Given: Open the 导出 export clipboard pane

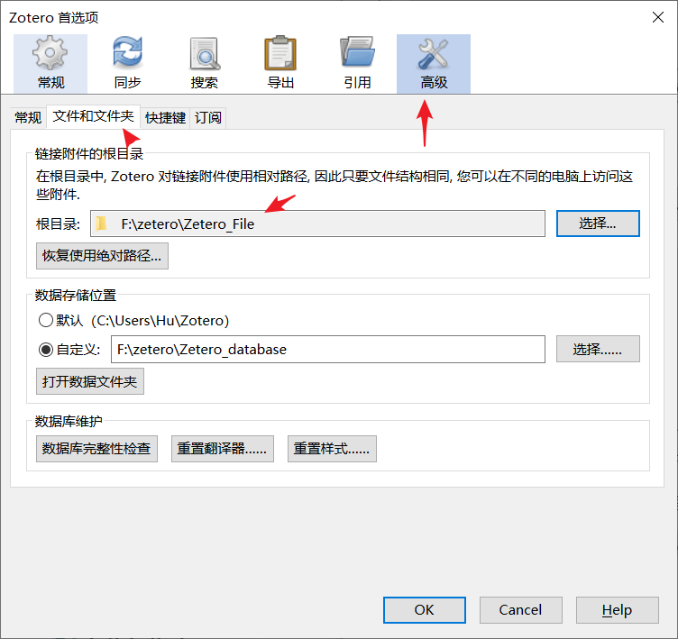Looking at the screenshot, I should tap(280, 64).
